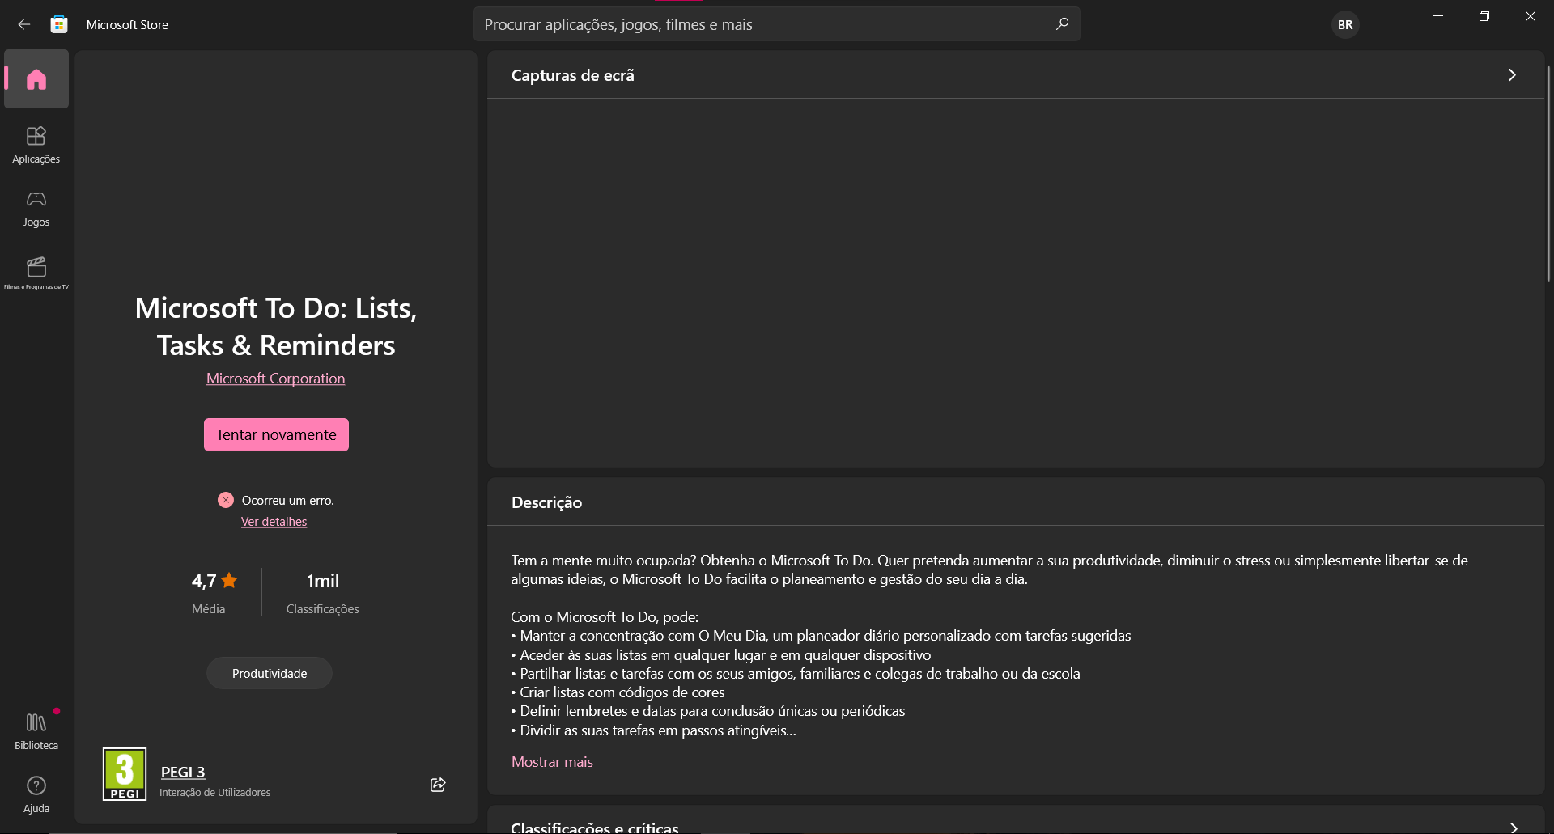
Task: Open the Home tab in sidebar
Action: click(36, 79)
